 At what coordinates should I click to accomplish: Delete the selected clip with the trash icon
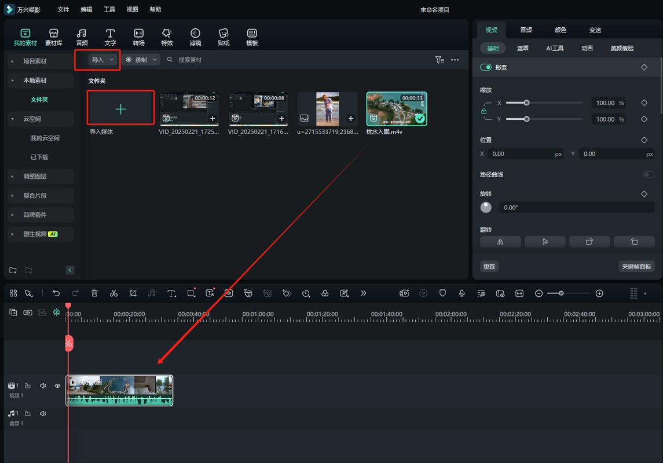pyautogui.click(x=94, y=293)
